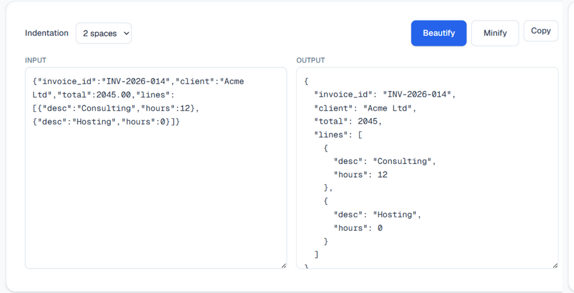The height and width of the screenshot is (293, 574).
Task: Click output line "desc": "Hosting"
Action: [377, 214]
